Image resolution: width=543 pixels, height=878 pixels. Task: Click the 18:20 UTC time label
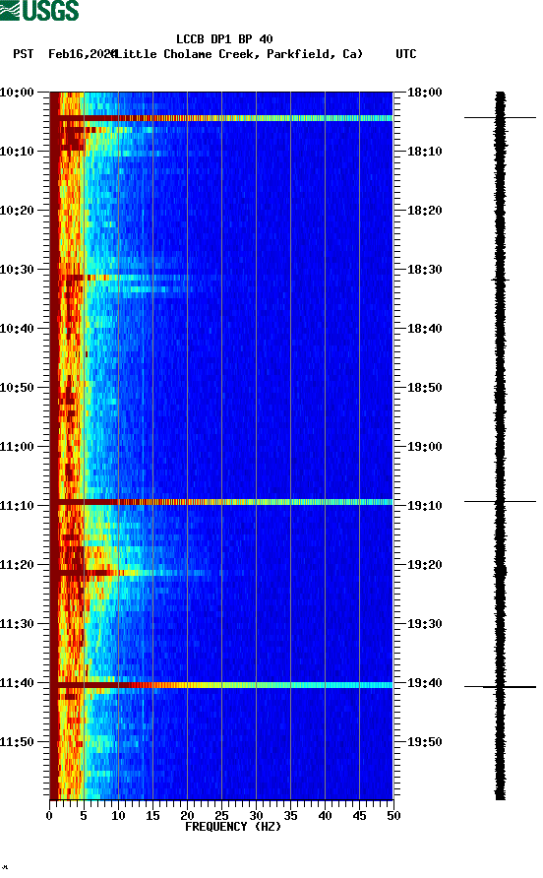point(425,211)
